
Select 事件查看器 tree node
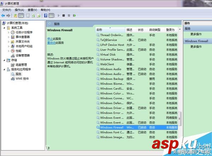(x=23, y=37)
